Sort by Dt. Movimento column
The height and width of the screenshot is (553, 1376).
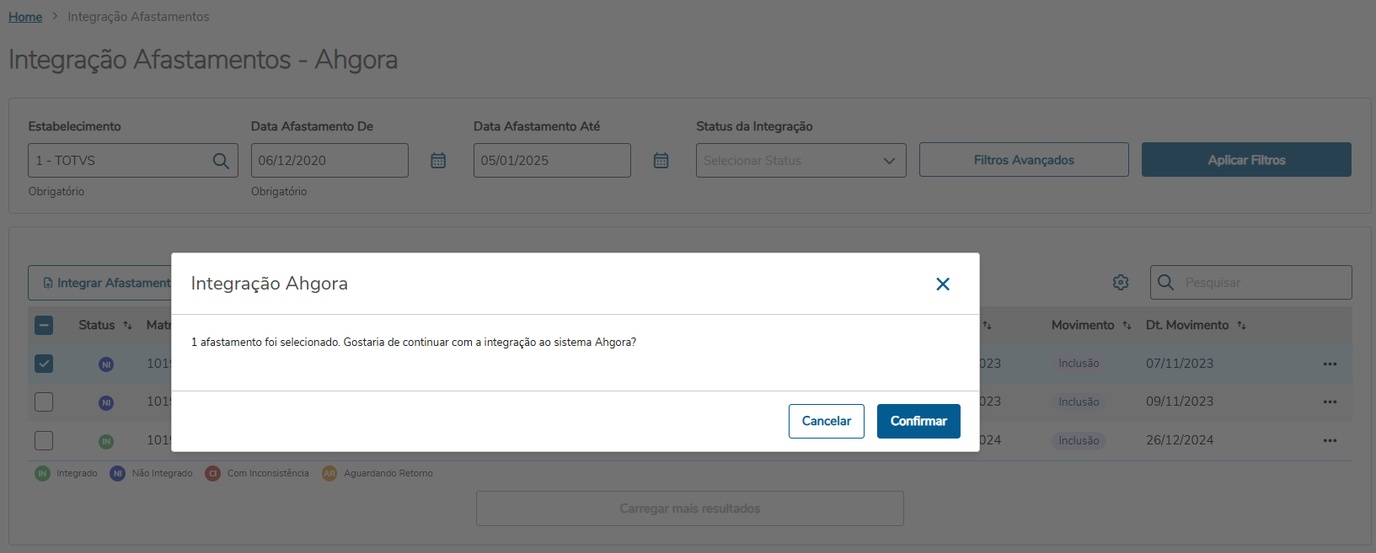point(1241,326)
